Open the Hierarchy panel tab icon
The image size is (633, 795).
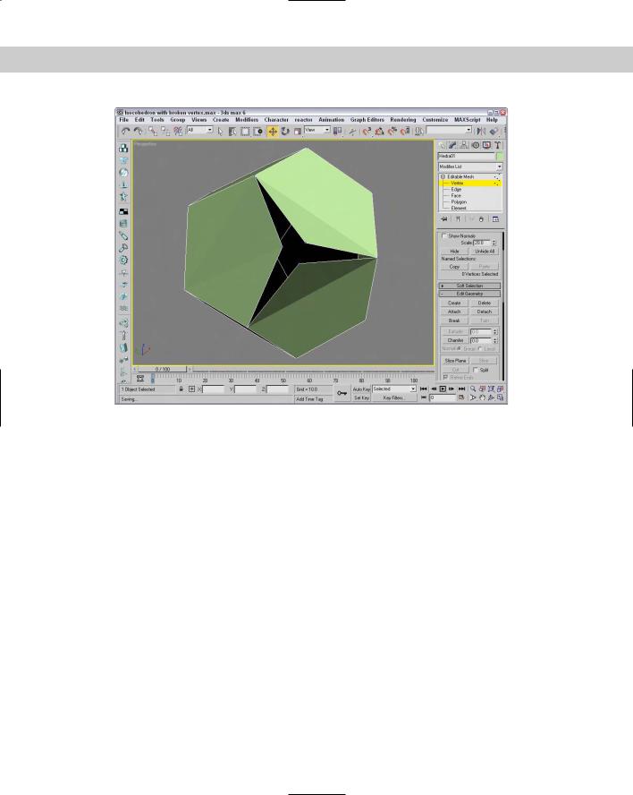point(464,145)
